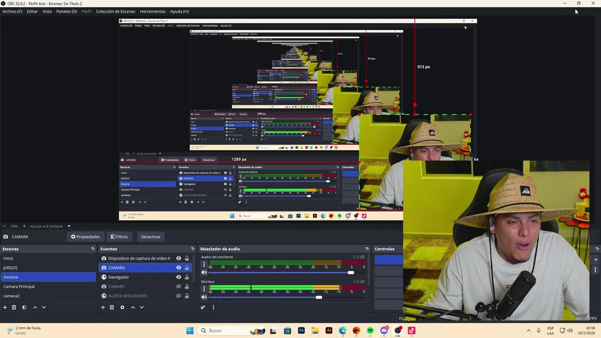Toggle lock on Navegador source
601x338 pixels.
click(x=187, y=277)
